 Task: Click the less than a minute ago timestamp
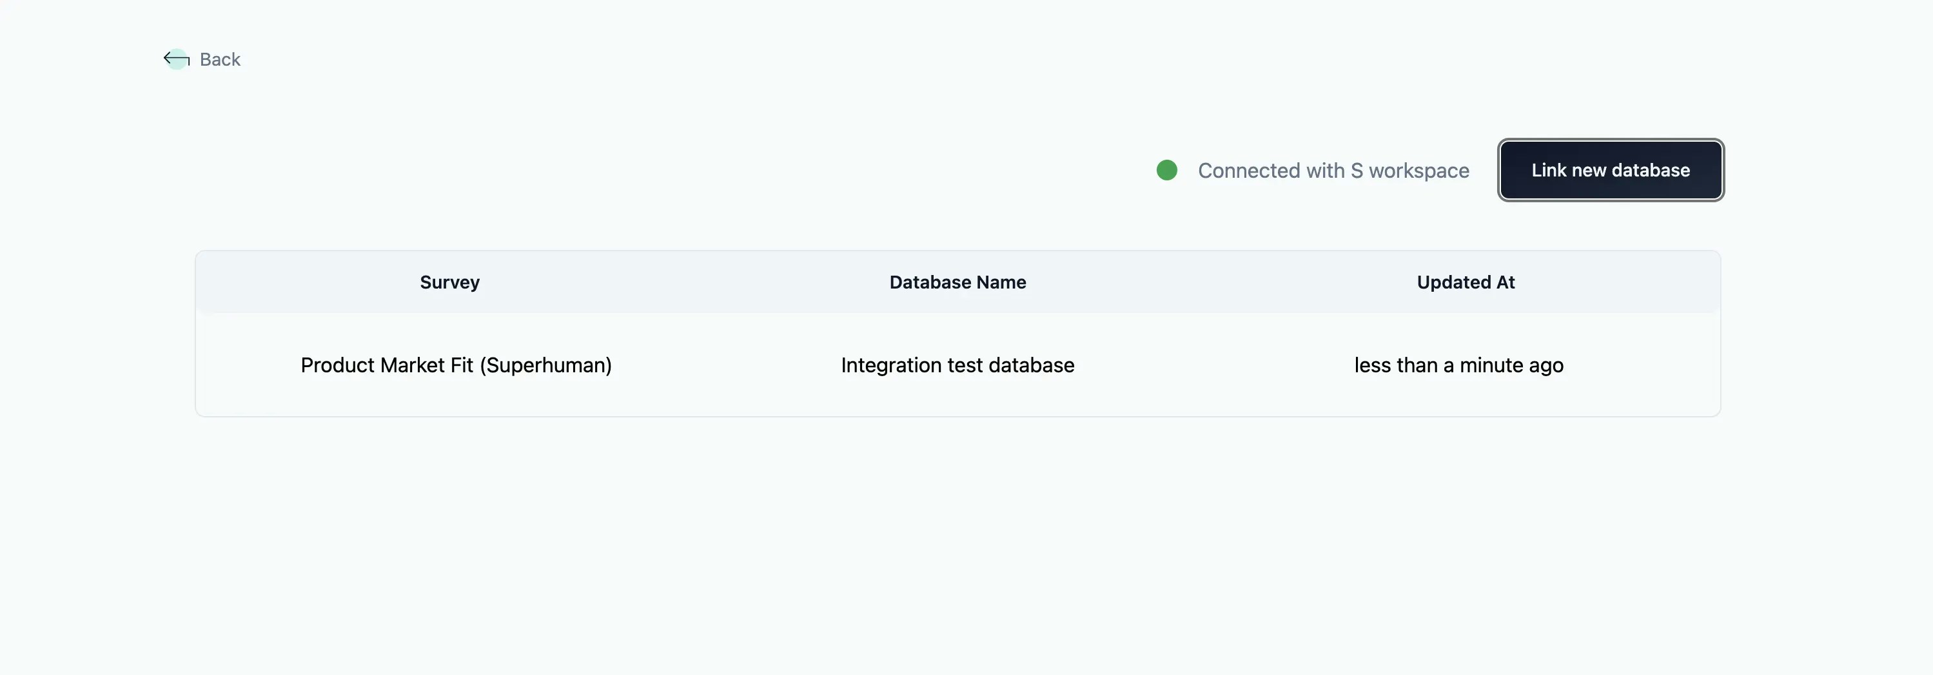click(1458, 365)
